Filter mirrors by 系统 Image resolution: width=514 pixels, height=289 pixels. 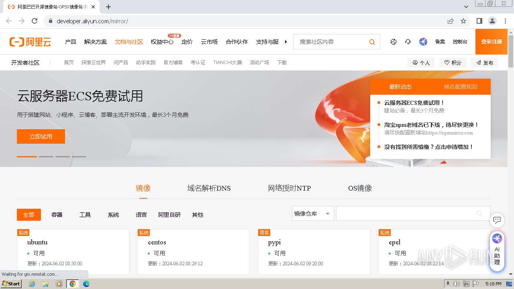pyautogui.click(x=113, y=215)
